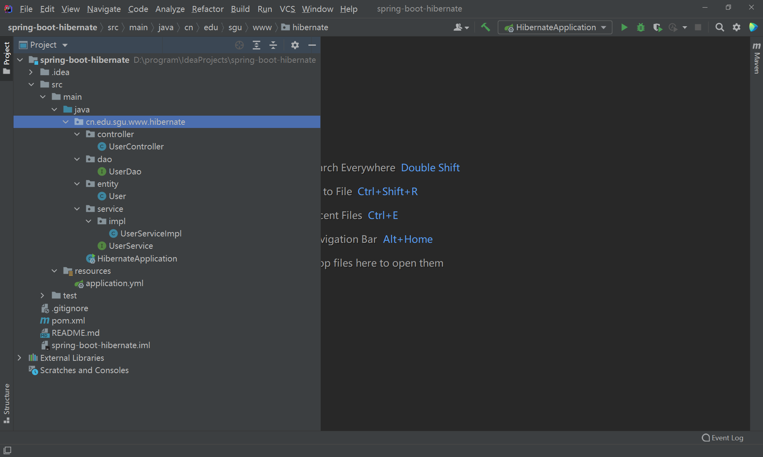Image resolution: width=763 pixels, height=457 pixels.
Task: Collapse the controller package
Action: [x=77, y=134]
